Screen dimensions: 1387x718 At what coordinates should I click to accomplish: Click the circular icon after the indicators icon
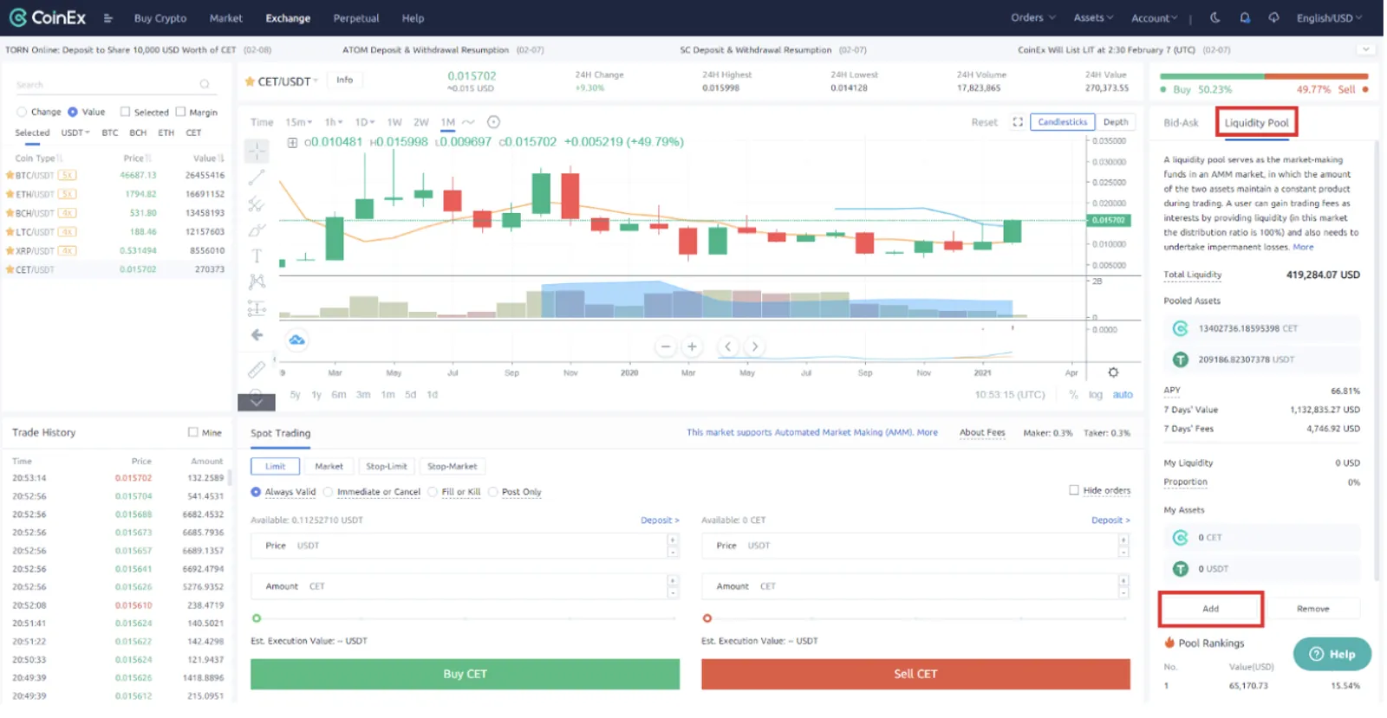pos(493,122)
